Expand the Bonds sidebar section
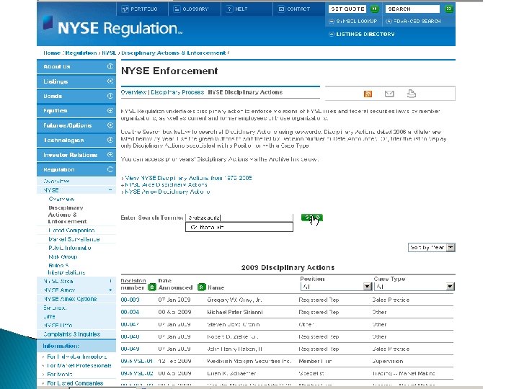The height and width of the screenshot is (389, 519). coord(76,96)
